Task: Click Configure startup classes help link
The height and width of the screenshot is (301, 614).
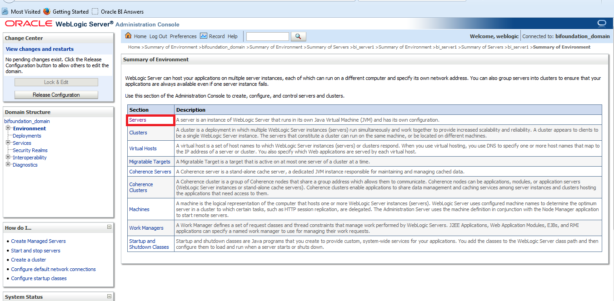Action: click(x=39, y=278)
